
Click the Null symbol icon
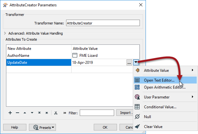137,117
